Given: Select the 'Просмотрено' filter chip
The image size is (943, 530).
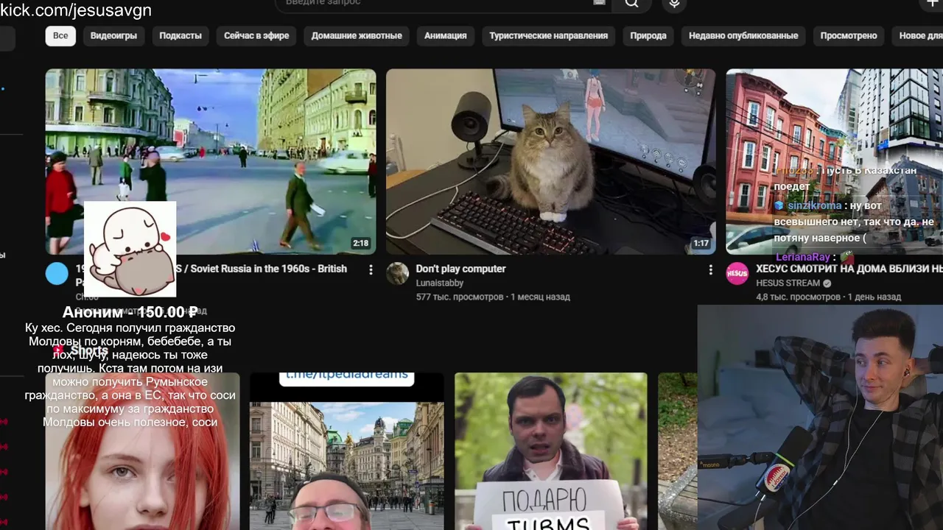Looking at the screenshot, I should (849, 36).
